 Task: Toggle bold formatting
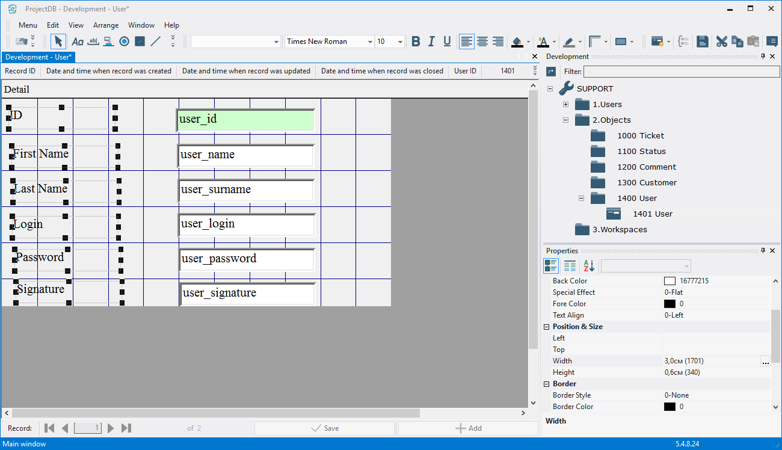click(x=416, y=42)
